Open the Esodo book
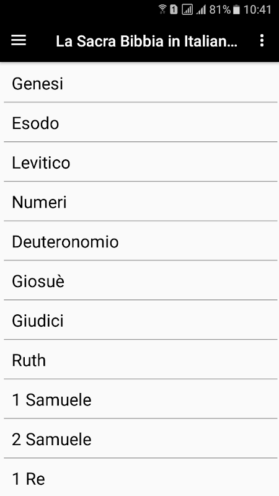Viewport: 279px width, 496px height. 141,122
